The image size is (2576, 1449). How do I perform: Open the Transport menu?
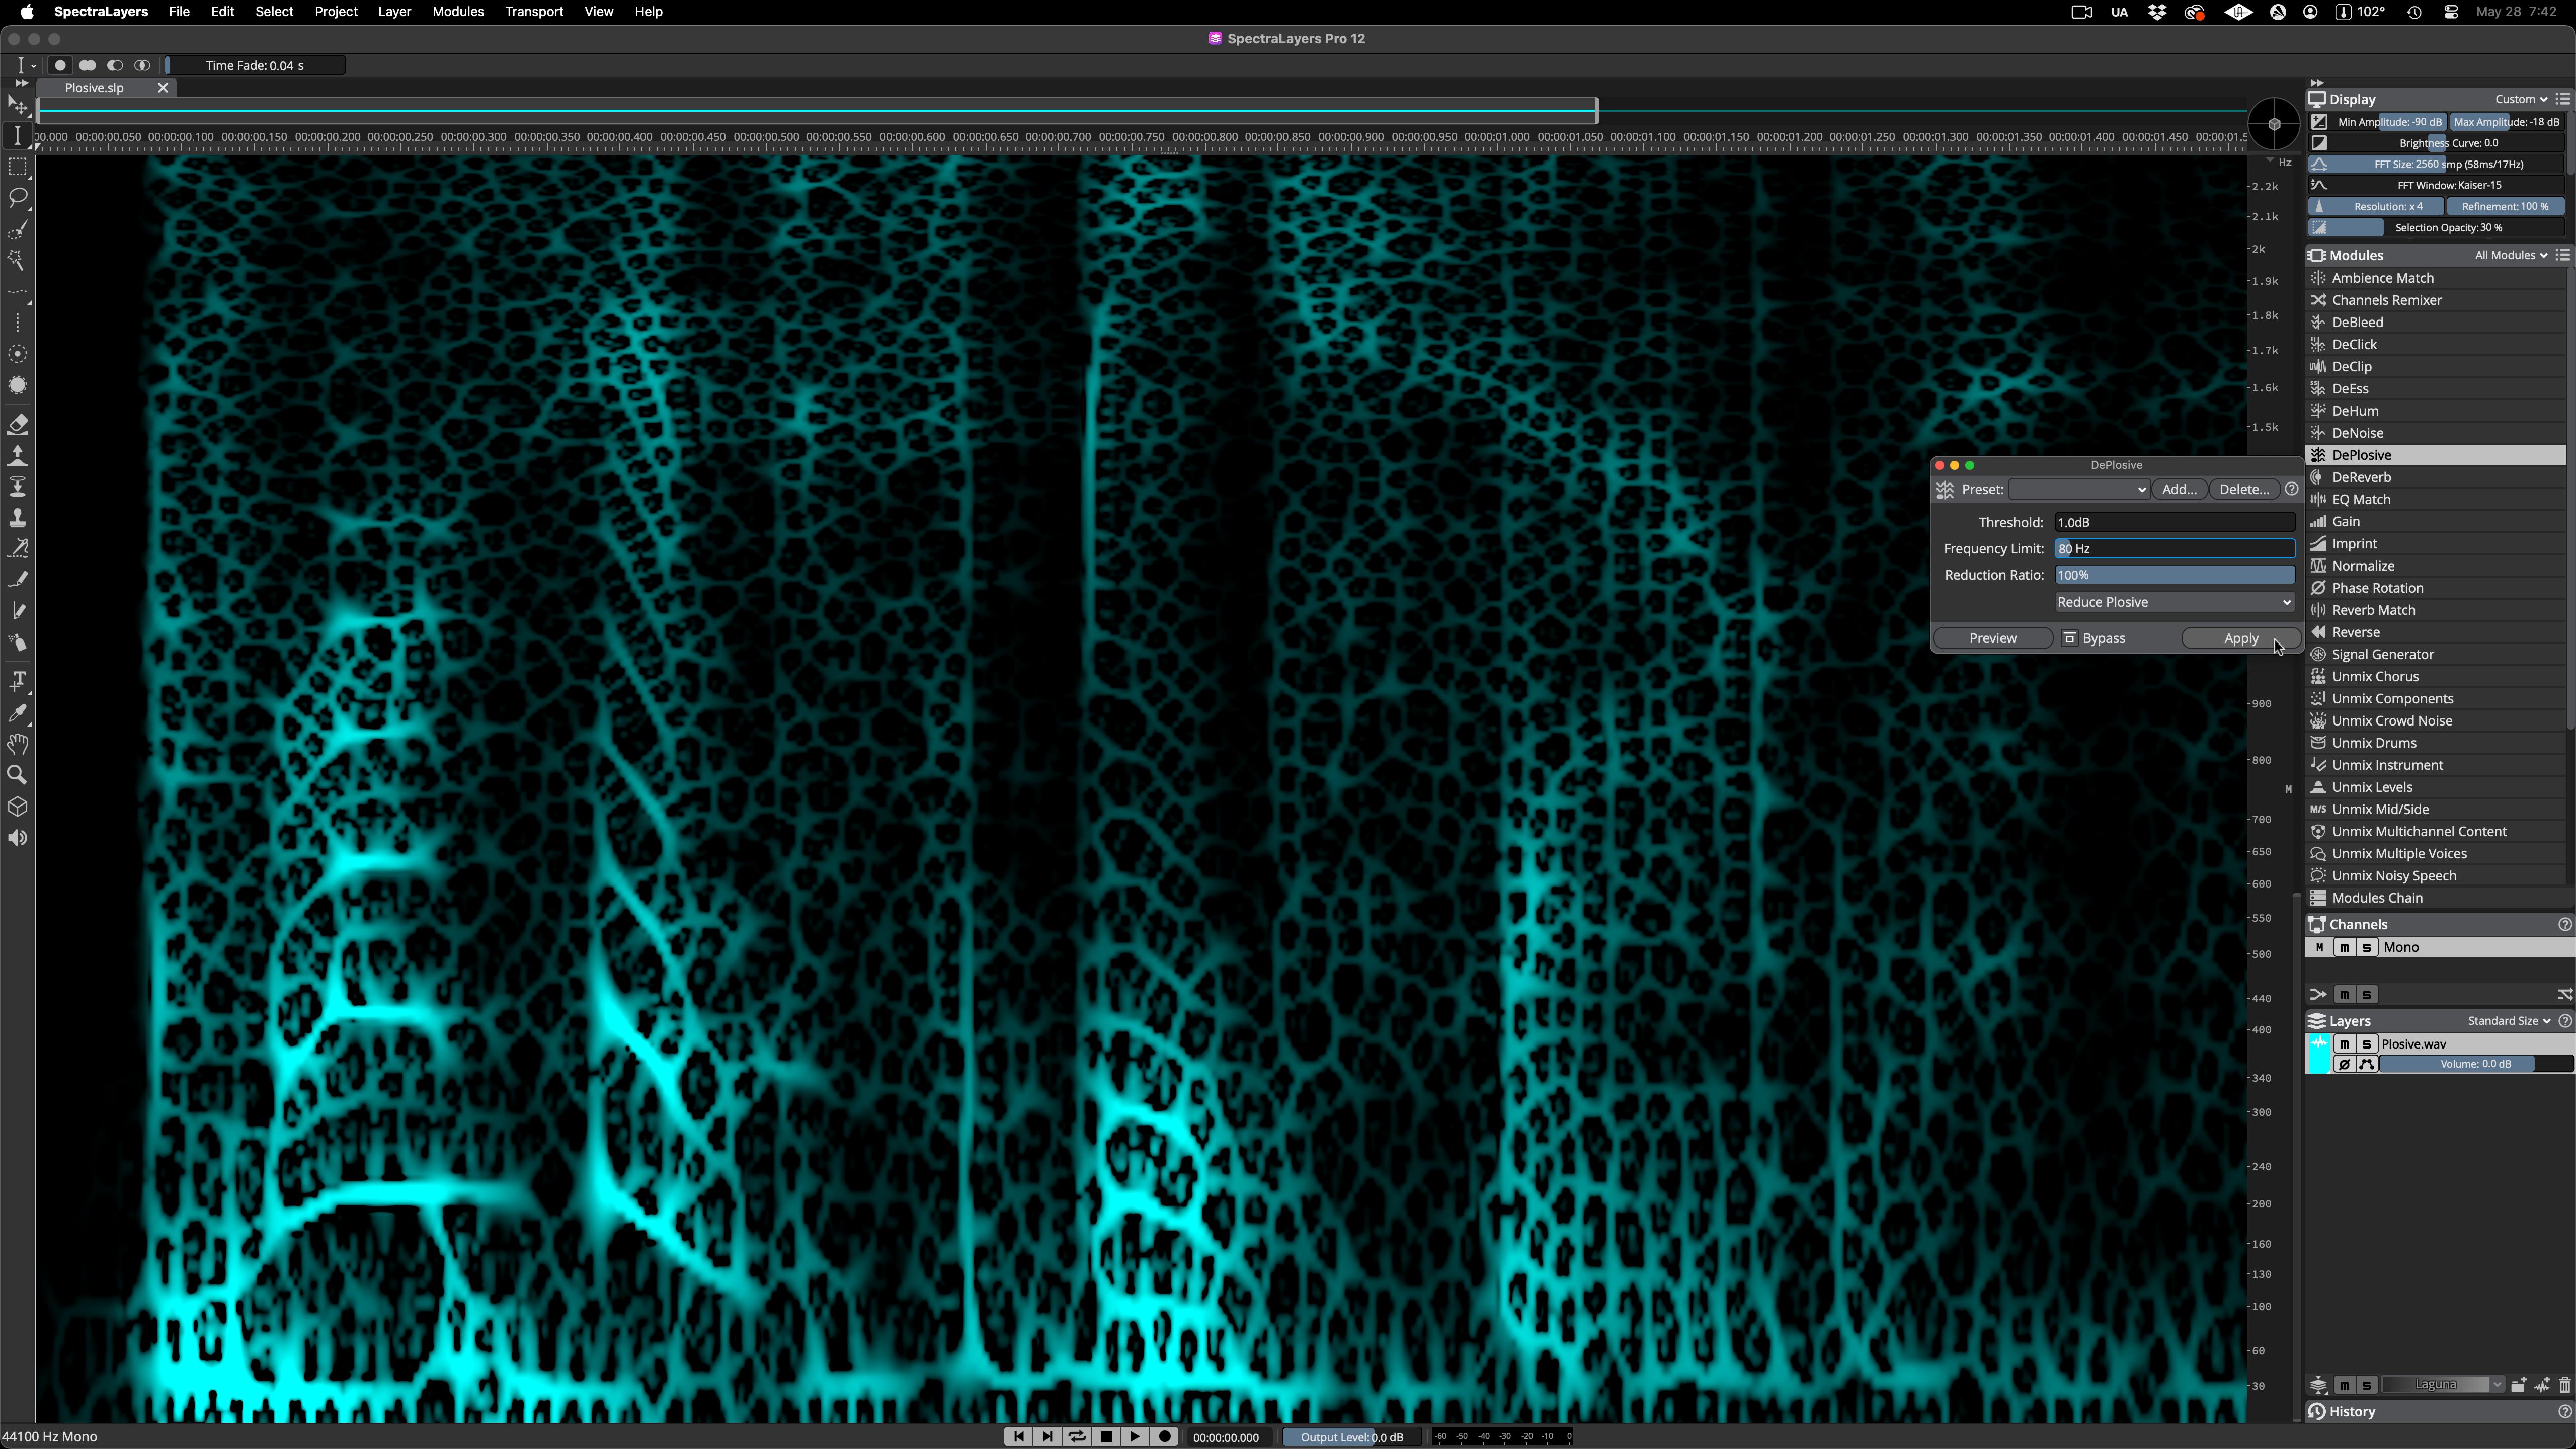click(534, 12)
